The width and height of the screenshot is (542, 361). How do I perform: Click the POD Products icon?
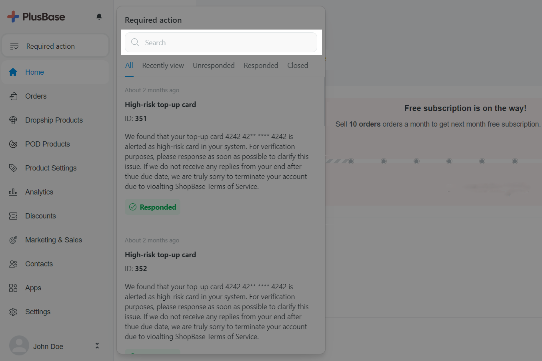click(x=13, y=144)
